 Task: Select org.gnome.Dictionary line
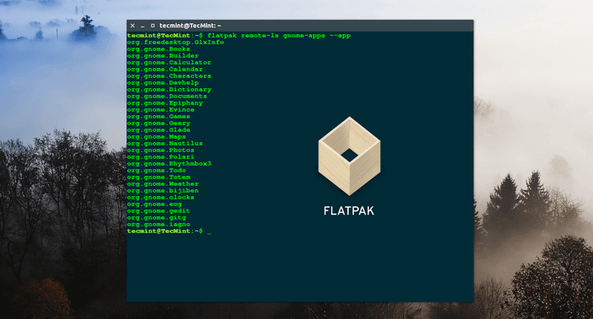(169, 90)
